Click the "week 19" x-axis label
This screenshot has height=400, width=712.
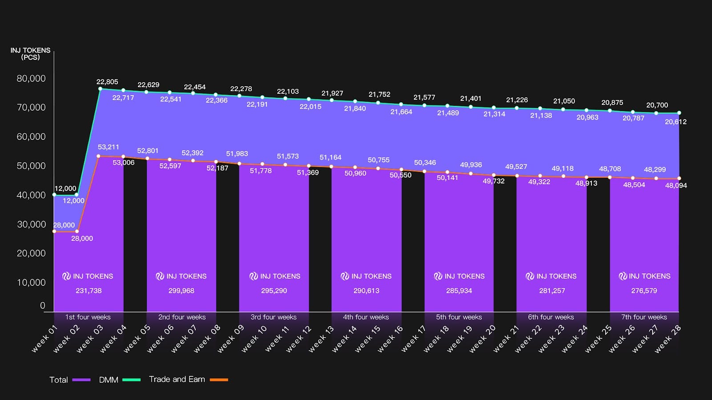pyautogui.click(x=459, y=339)
